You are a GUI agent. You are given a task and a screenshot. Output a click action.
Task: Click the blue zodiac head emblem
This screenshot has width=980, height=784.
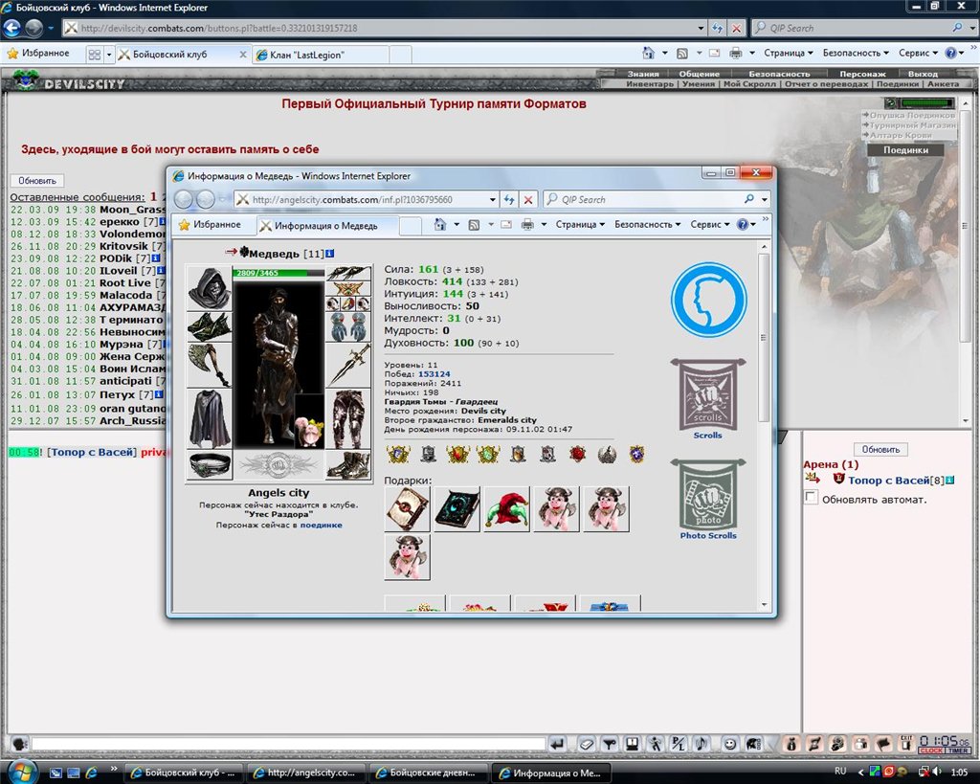point(708,300)
